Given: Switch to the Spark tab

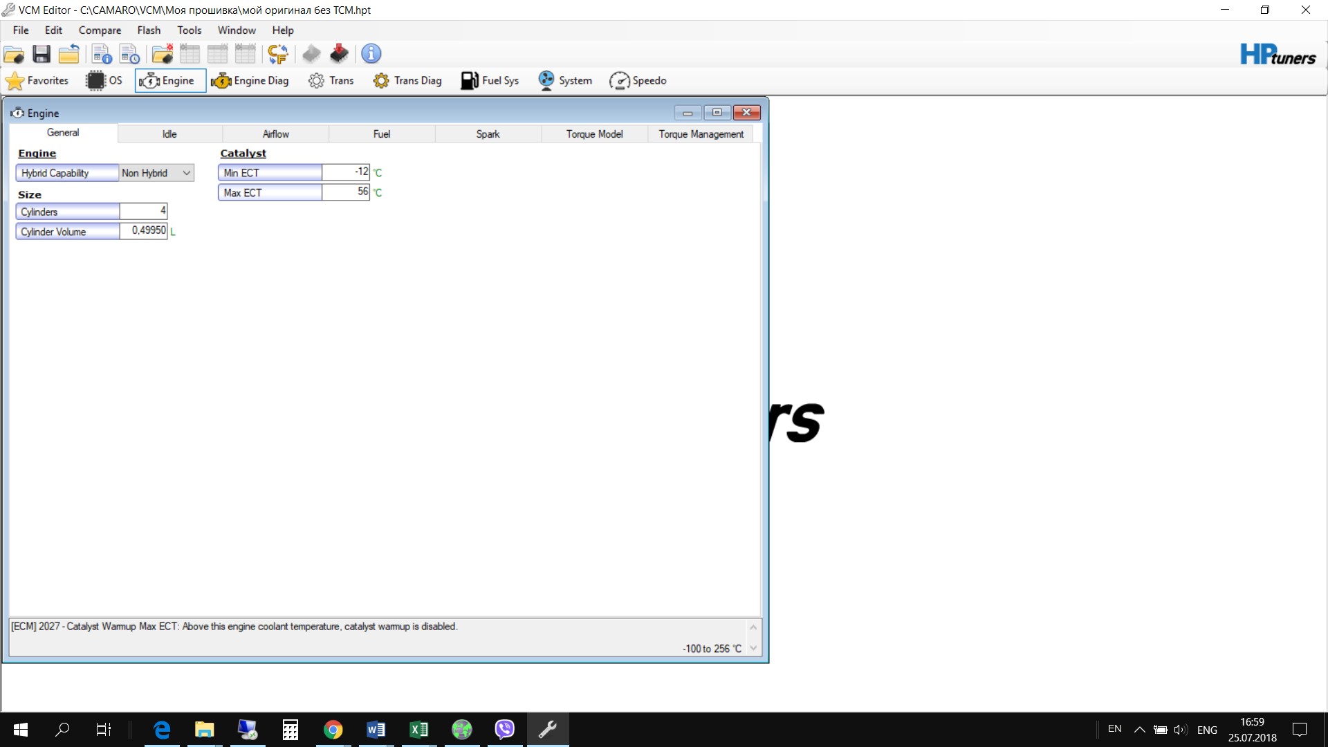Looking at the screenshot, I should [488, 134].
